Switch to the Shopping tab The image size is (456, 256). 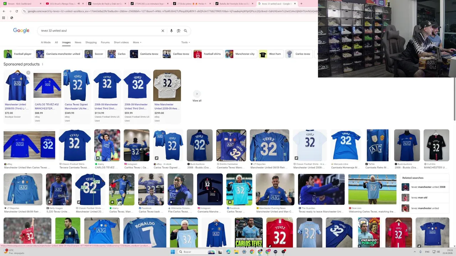tap(91, 42)
